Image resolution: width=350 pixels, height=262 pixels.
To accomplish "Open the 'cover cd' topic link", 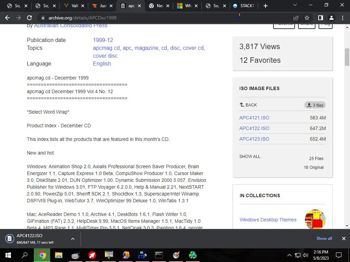I will (x=193, y=48).
